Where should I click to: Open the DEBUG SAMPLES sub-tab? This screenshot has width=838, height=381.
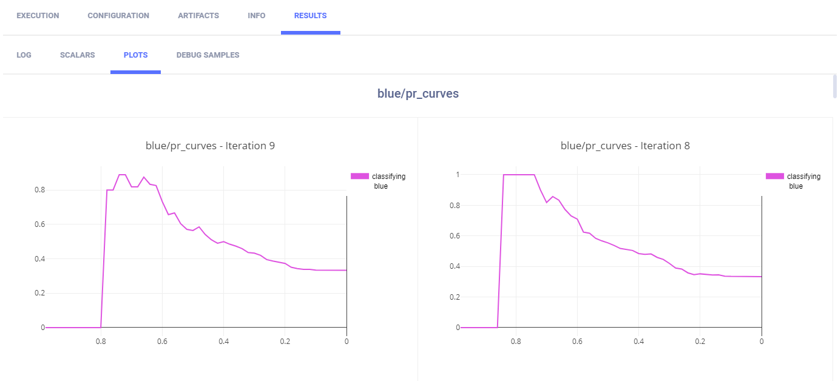[x=208, y=55]
